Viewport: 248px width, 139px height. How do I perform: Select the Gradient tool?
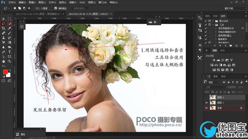point(9,42)
